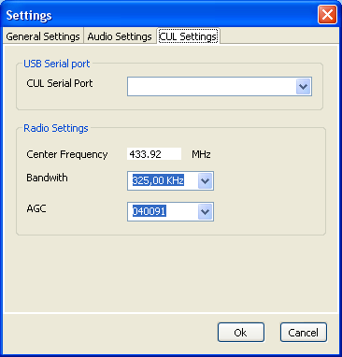The width and height of the screenshot is (342, 357).
Task: Switch to the General Settings tab
Action: pyautogui.click(x=43, y=36)
